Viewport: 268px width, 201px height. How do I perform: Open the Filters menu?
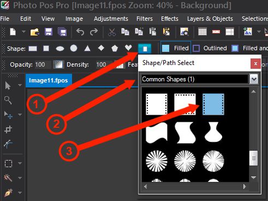click(145, 19)
